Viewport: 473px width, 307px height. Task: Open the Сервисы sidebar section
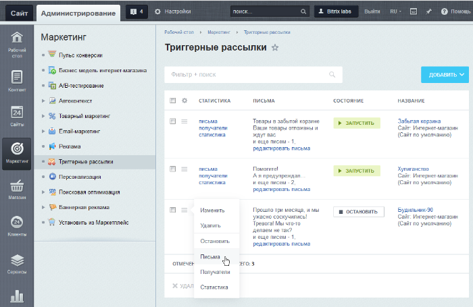(x=17, y=264)
